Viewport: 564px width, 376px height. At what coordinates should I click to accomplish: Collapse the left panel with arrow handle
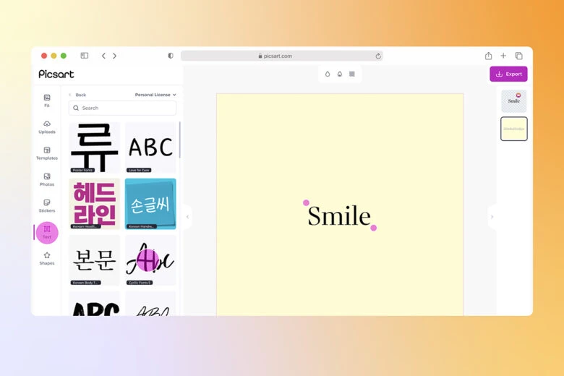coord(187,216)
